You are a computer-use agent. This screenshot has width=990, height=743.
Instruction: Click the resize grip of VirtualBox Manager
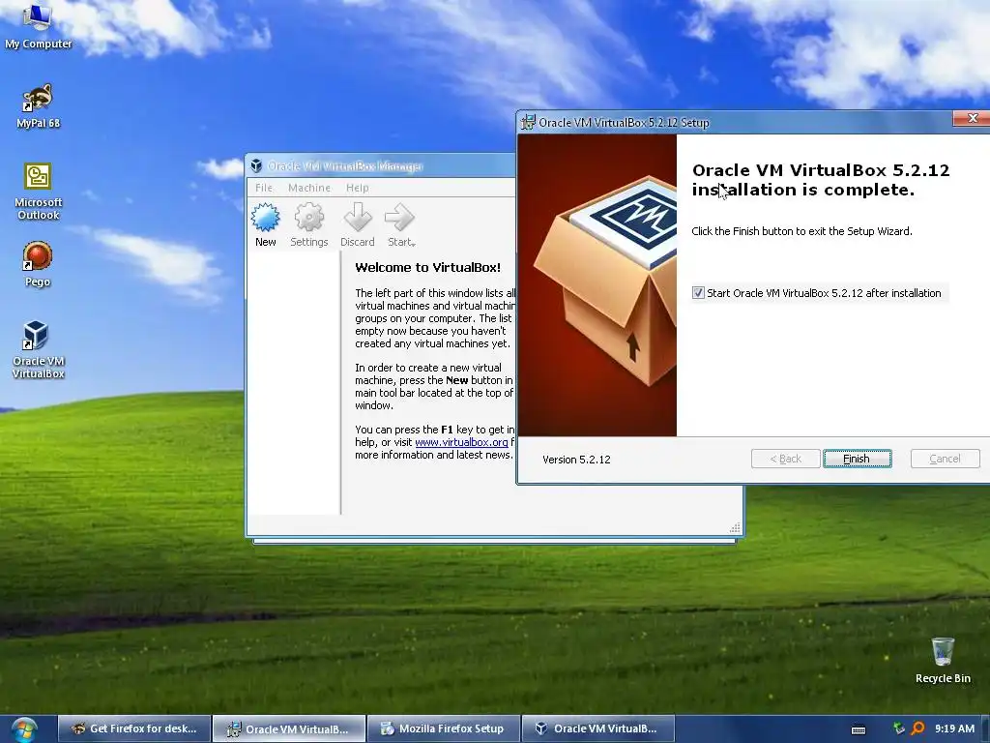click(735, 528)
